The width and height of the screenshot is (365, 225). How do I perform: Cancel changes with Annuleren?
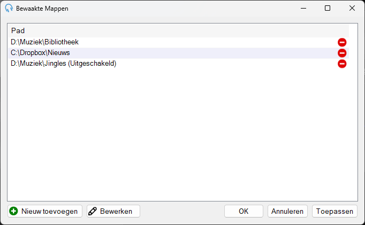pyautogui.click(x=287, y=211)
